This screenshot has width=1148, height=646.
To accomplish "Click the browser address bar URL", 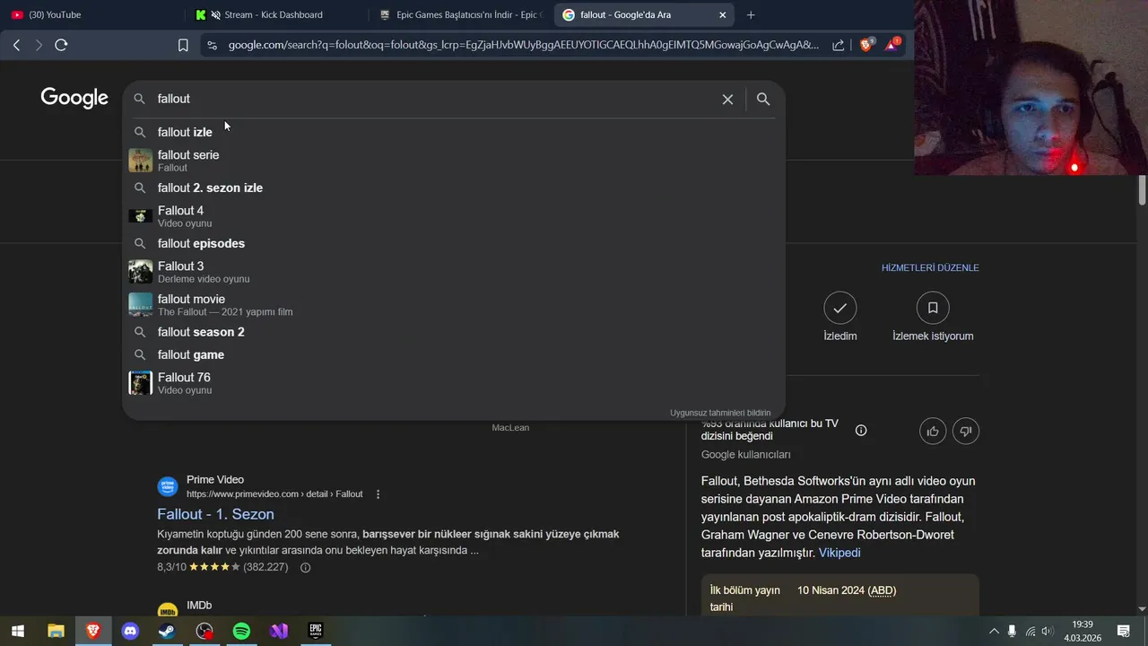I will pos(523,45).
